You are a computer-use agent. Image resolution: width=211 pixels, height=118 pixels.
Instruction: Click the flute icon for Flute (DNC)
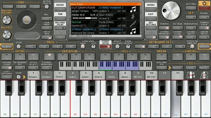tap(133, 24)
